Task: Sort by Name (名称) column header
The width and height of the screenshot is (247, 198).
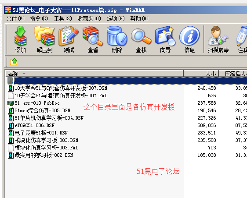Action: click(94, 74)
